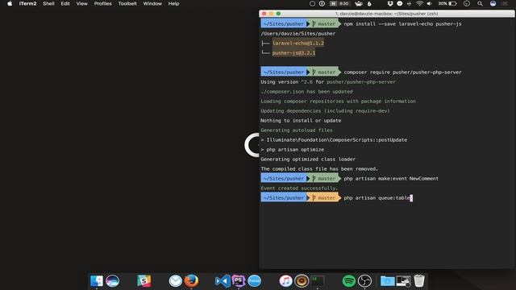The height and width of the screenshot is (290, 516).
Task: Open Airmail from the Dock
Action: pyautogui.click(x=176, y=281)
